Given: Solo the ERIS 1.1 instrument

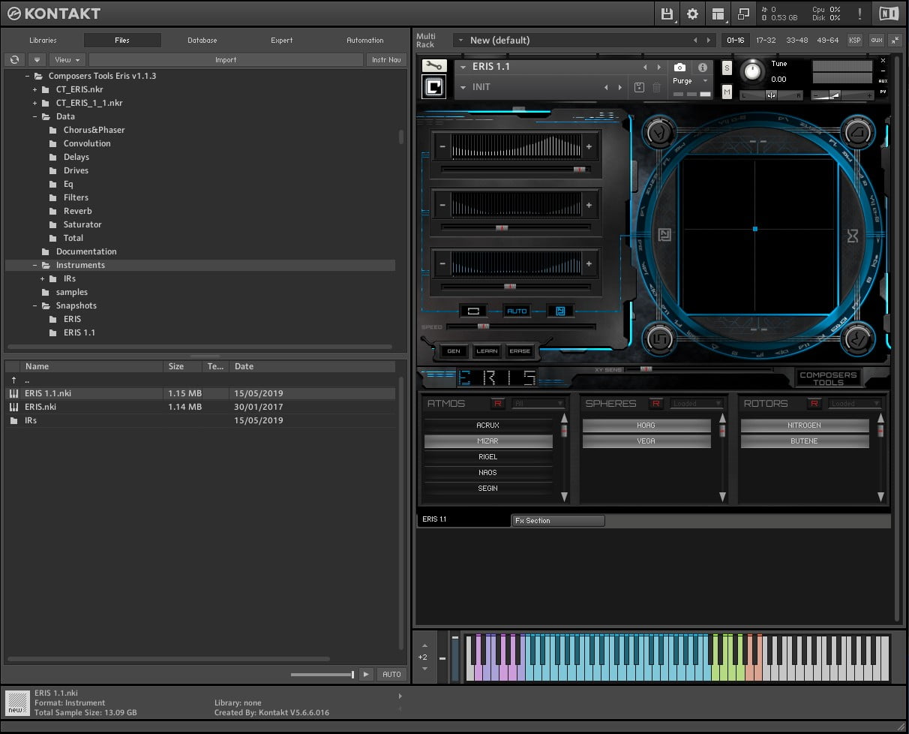Looking at the screenshot, I should (727, 68).
